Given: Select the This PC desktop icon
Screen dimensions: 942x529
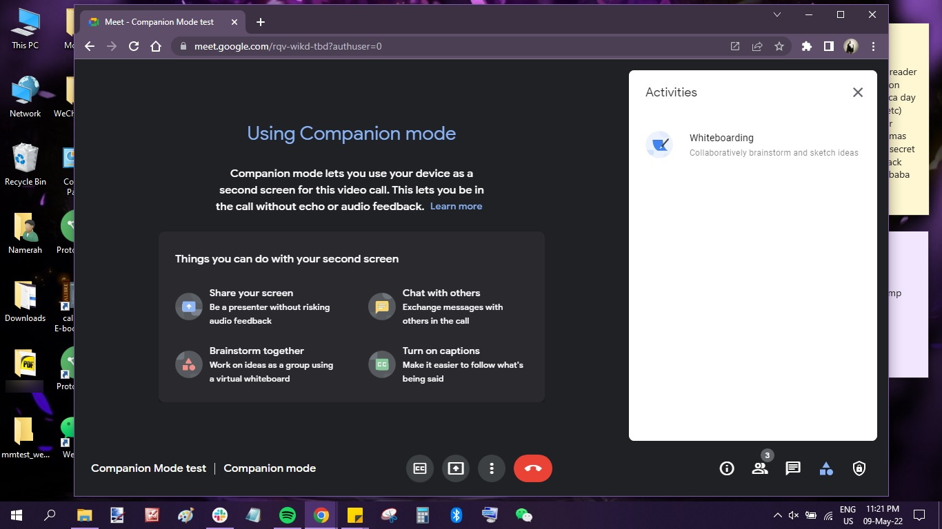Looking at the screenshot, I should coord(26,29).
